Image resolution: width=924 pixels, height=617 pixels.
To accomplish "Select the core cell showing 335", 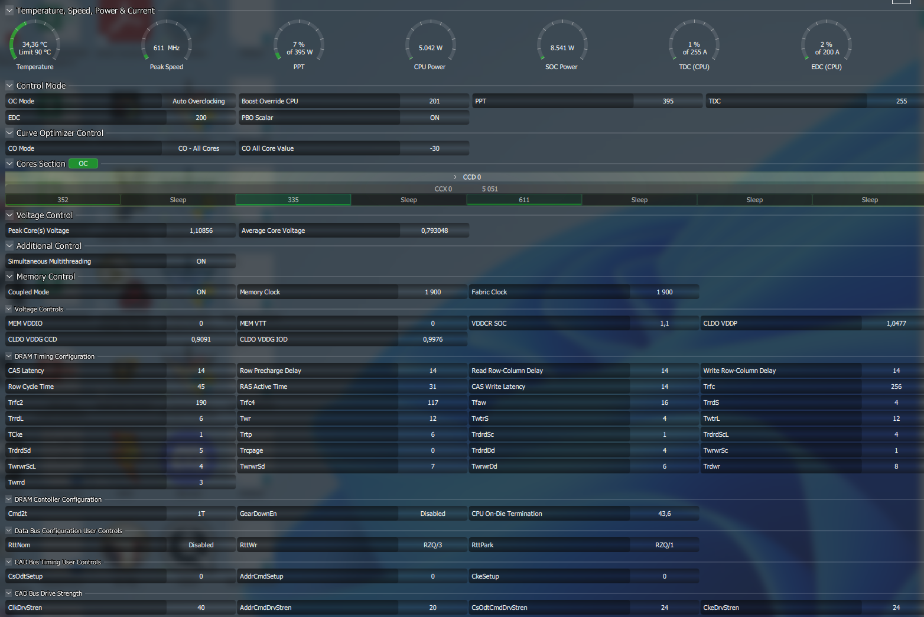I will point(293,200).
